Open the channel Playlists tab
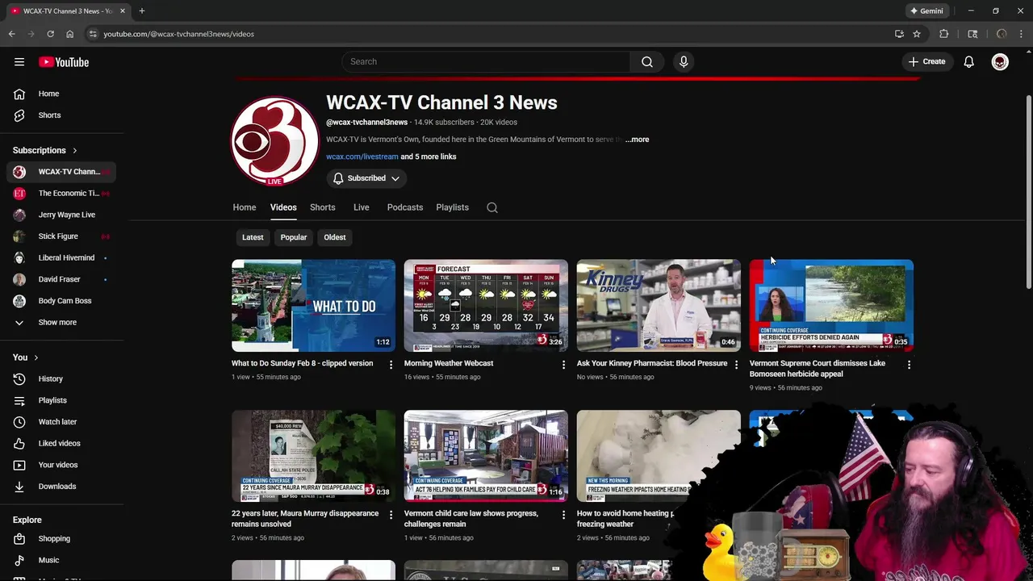1033x581 pixels. tap(452, 207)
